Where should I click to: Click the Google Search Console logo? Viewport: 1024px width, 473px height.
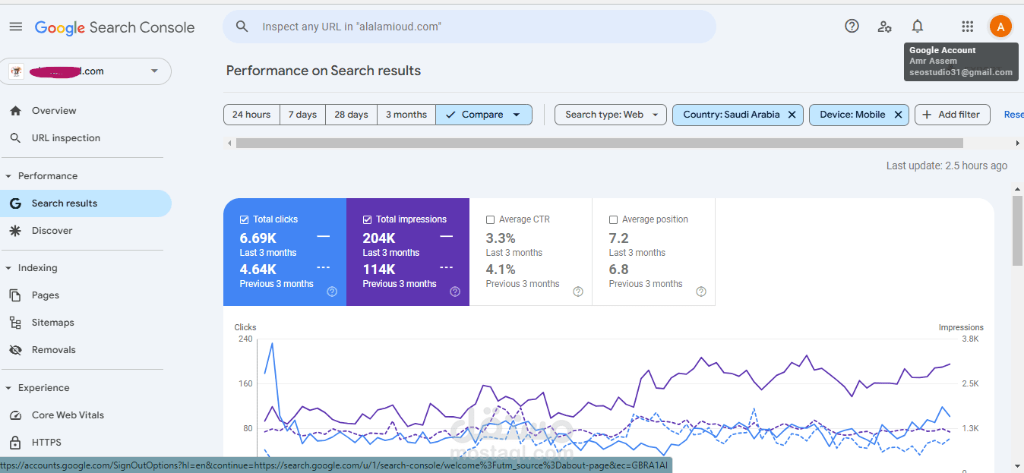tap(115, 27)
